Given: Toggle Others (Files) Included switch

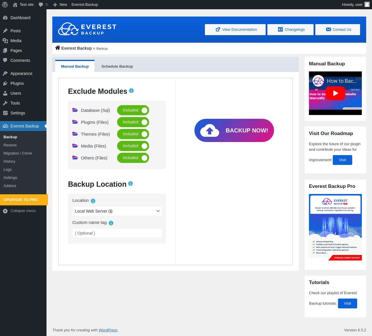Looking at the screenshot, I should coord(133,158).
